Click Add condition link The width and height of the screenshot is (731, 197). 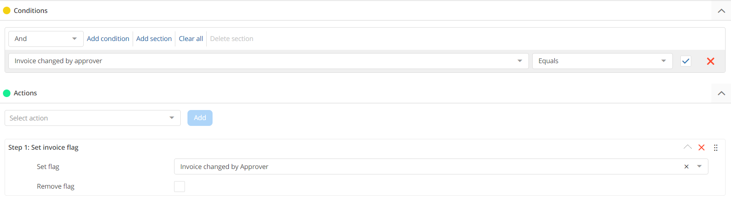(x=108, y=39)
